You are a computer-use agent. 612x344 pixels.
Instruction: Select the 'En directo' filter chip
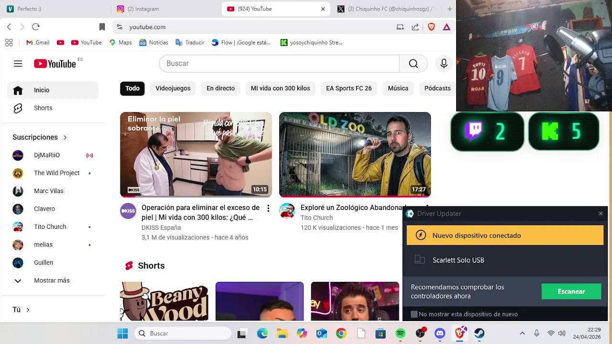[x=220, y=88]
